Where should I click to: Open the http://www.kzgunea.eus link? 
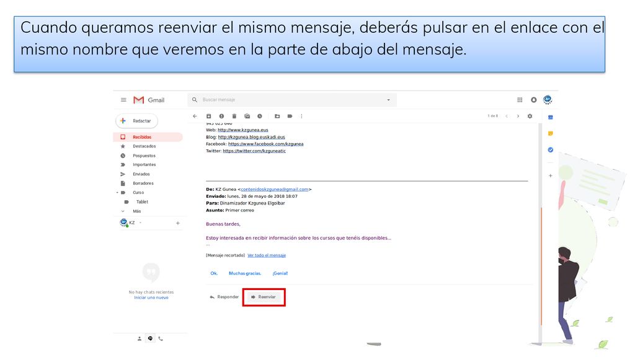point(243,130)
